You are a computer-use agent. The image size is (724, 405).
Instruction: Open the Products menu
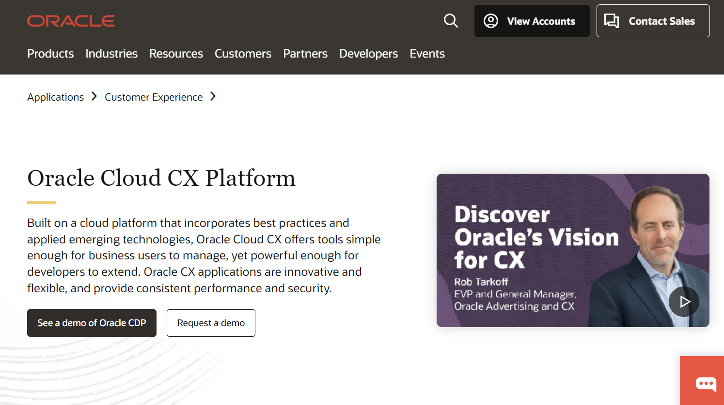[x=50, y=54]
